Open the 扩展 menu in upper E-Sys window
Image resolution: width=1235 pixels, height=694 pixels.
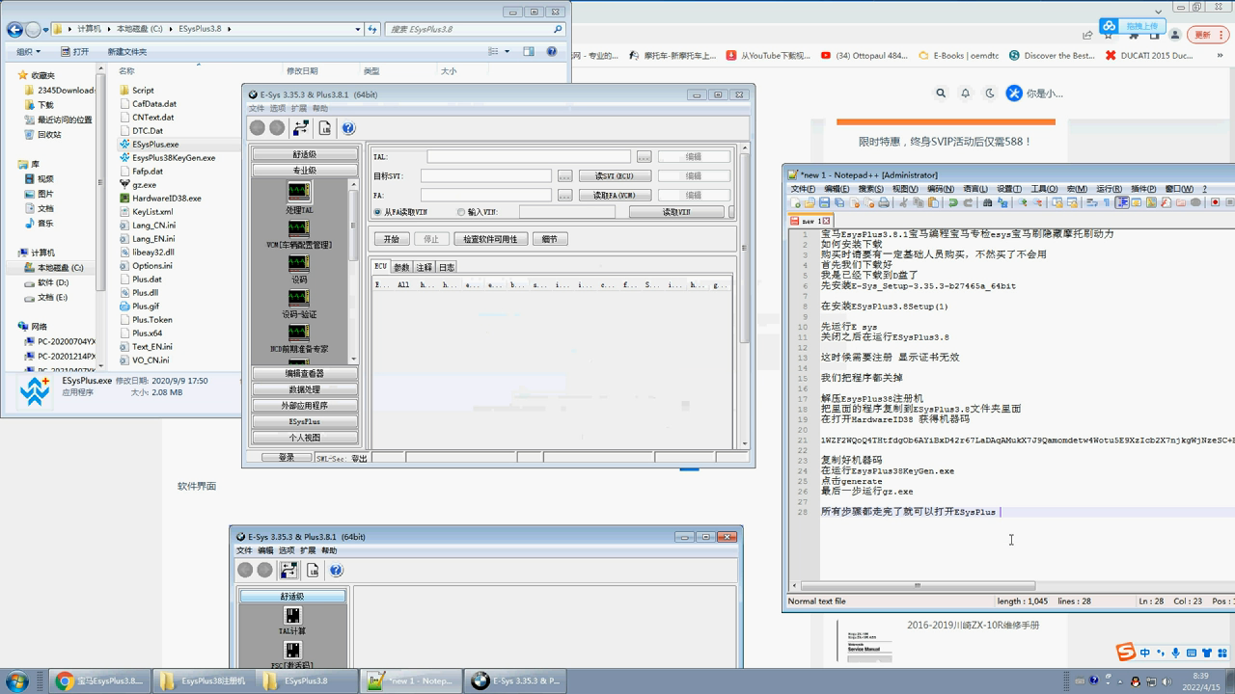(x=298, y=109)
